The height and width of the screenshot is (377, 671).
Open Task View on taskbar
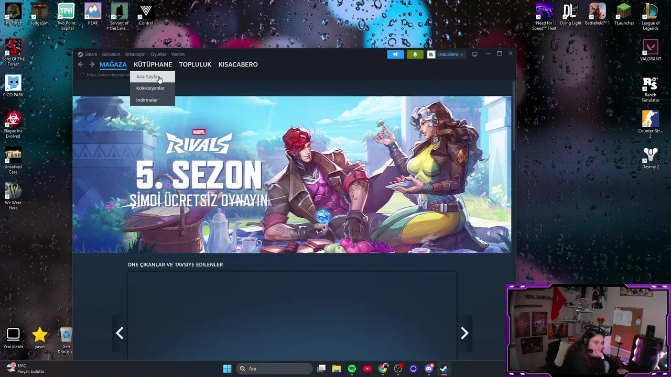[x=321, y=369]
